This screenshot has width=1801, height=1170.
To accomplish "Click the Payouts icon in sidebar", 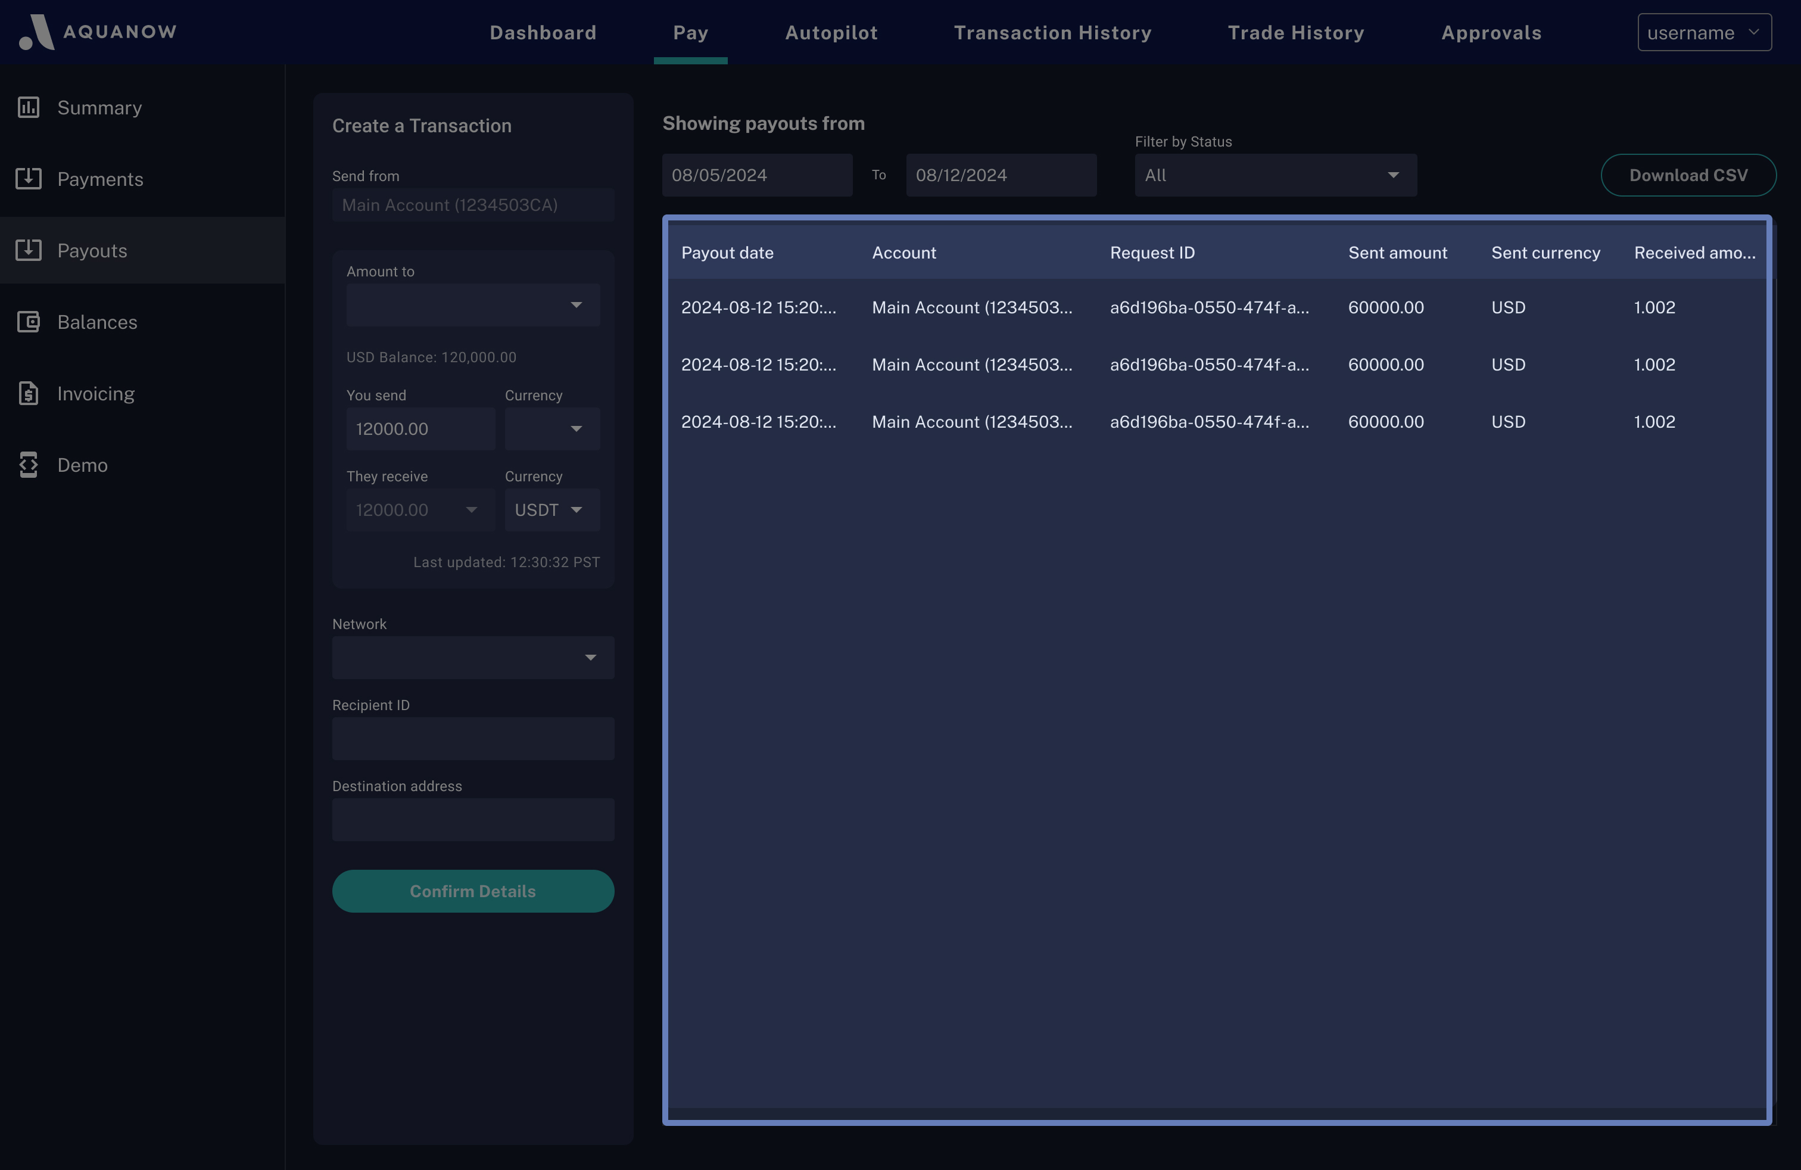I will pyautogui.click(x=29, y=250).
